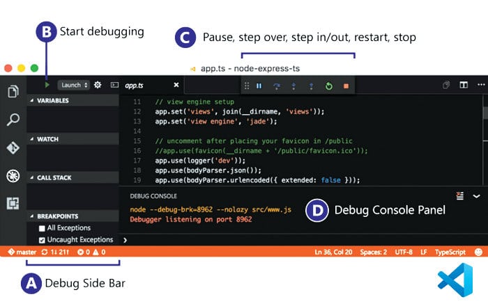488x306 pixels.
Task: Click Ln 36, Col 20 status entry
Action: click(333, 252)
